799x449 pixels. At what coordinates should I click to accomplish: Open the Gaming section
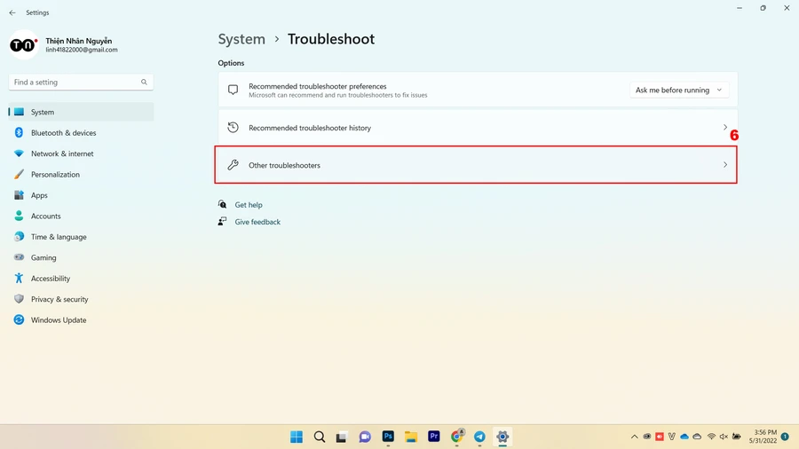tap(81, 257)
